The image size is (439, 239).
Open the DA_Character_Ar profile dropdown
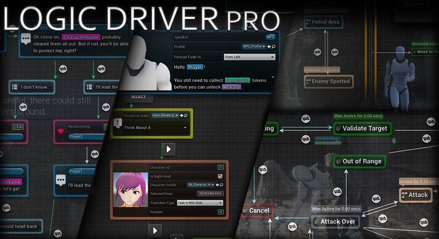point(200,185)
